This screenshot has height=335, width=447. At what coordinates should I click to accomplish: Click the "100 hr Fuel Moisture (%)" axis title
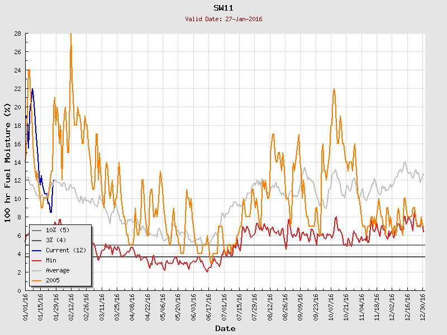coord(8,162)
